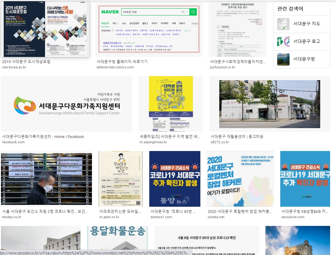Open the grey building photo at bottom left
Image resolution: width=336 pixels, height=255 pixels.
41,238
